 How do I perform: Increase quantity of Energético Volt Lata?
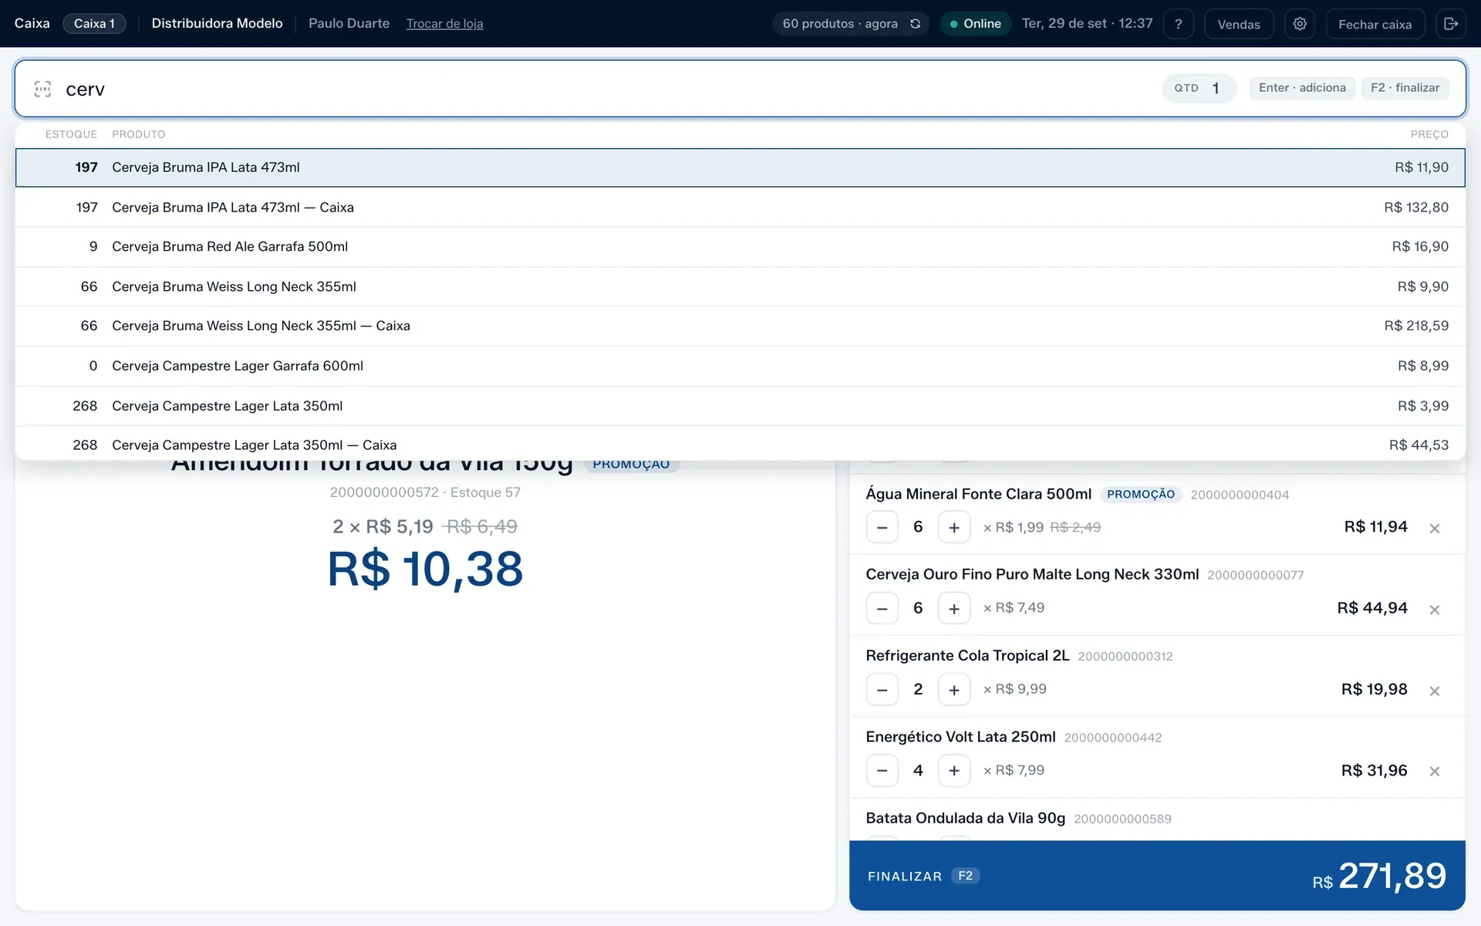[x=954, y=771]
